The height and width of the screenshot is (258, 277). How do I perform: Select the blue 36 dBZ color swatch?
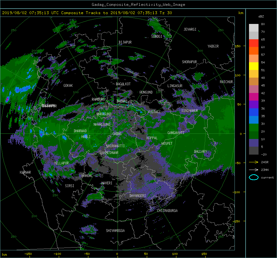pyautogui.click(x=254, y=112)
